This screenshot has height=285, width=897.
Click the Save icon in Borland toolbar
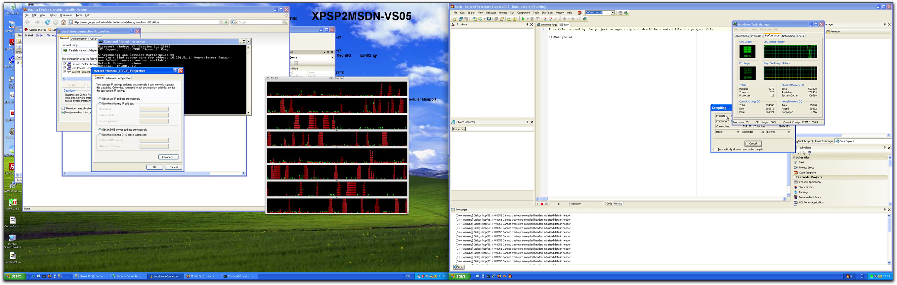[489, 19]
